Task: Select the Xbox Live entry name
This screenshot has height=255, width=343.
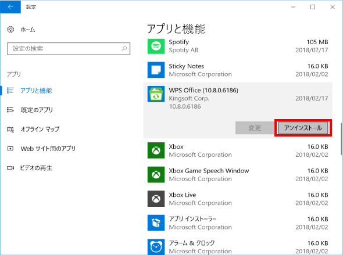Action: coord(182,195)
